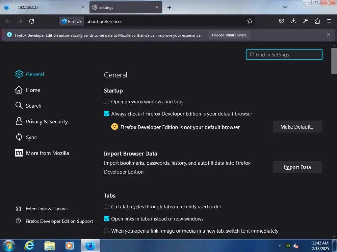The height and width of the screenshot is (252, 337).
Task: Open the Pocket save icon in toolbar
Action: pyautogui.click(x=282, y=21)
